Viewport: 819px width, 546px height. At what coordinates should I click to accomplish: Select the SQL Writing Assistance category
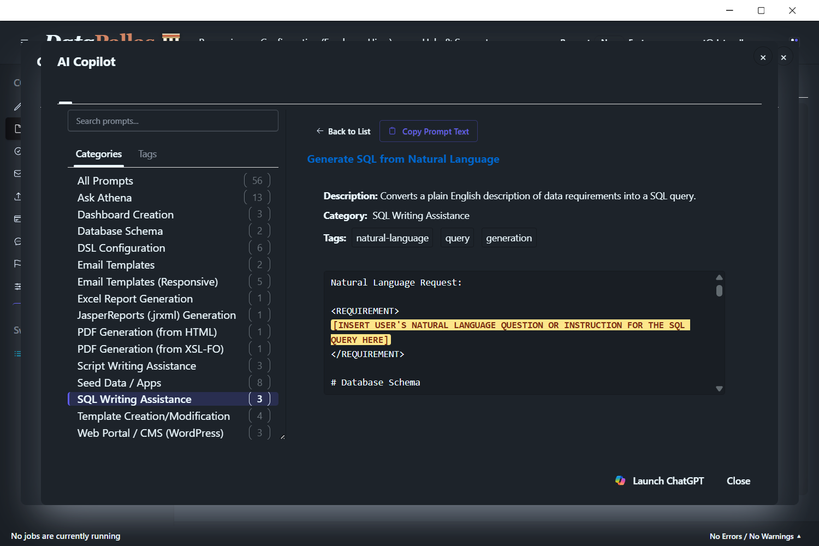coord(173,399)
